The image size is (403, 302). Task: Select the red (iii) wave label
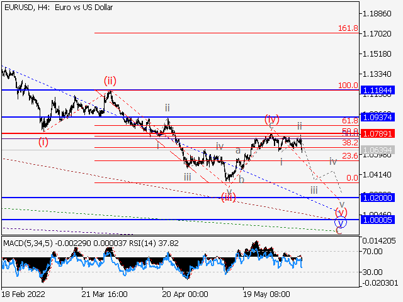coord(229,198)
